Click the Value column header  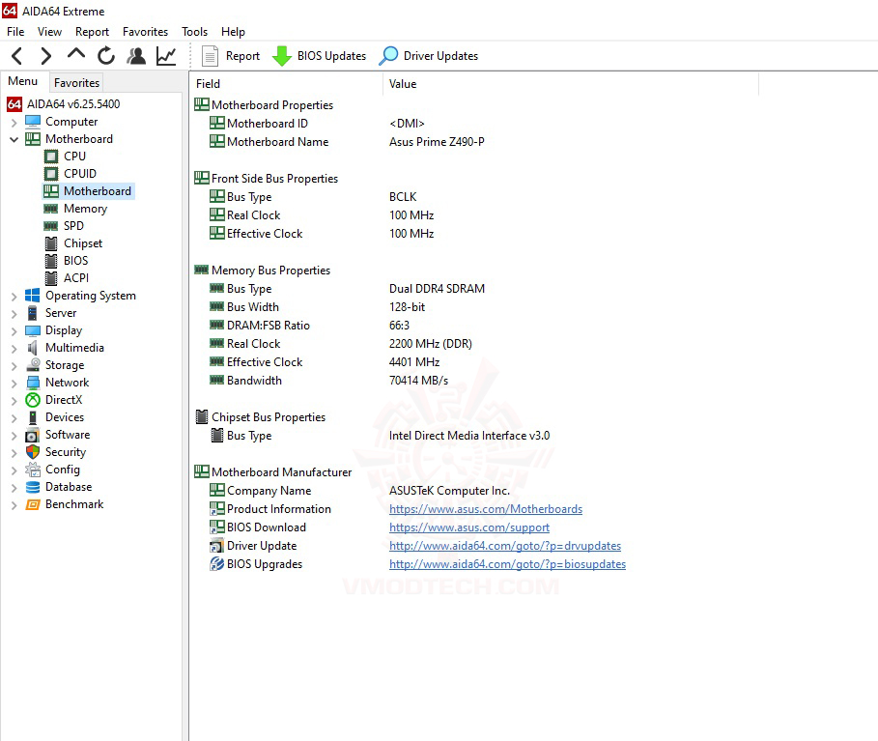coord(571,84)
